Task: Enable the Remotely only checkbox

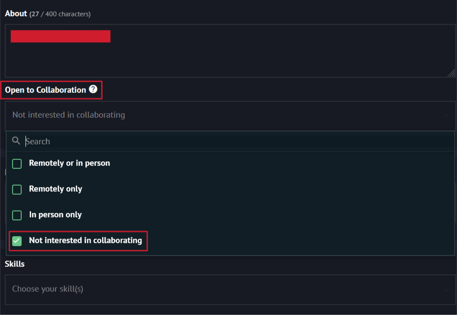Action: coord(17,190)
